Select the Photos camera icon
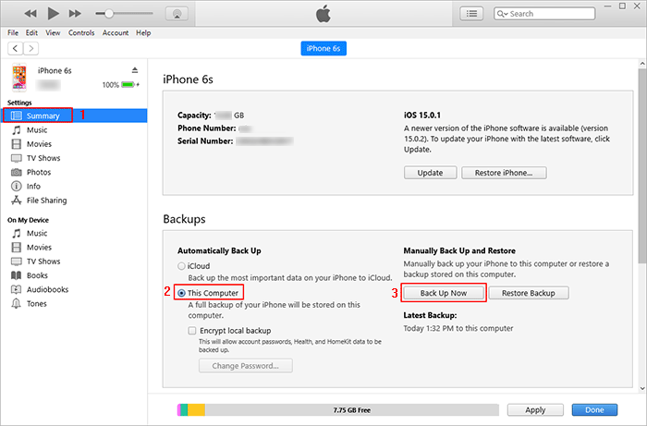This screenshot has height=426, width=647. tap(16, 172)
